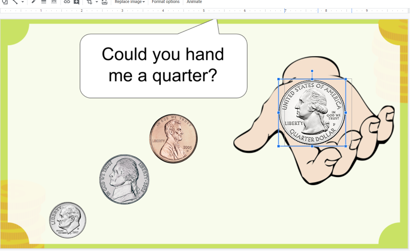The height and width of the screenshot is (251, 411).
Task: Click the bottom-middle resize handle of the quarter
Action: (x=312, y=146)
